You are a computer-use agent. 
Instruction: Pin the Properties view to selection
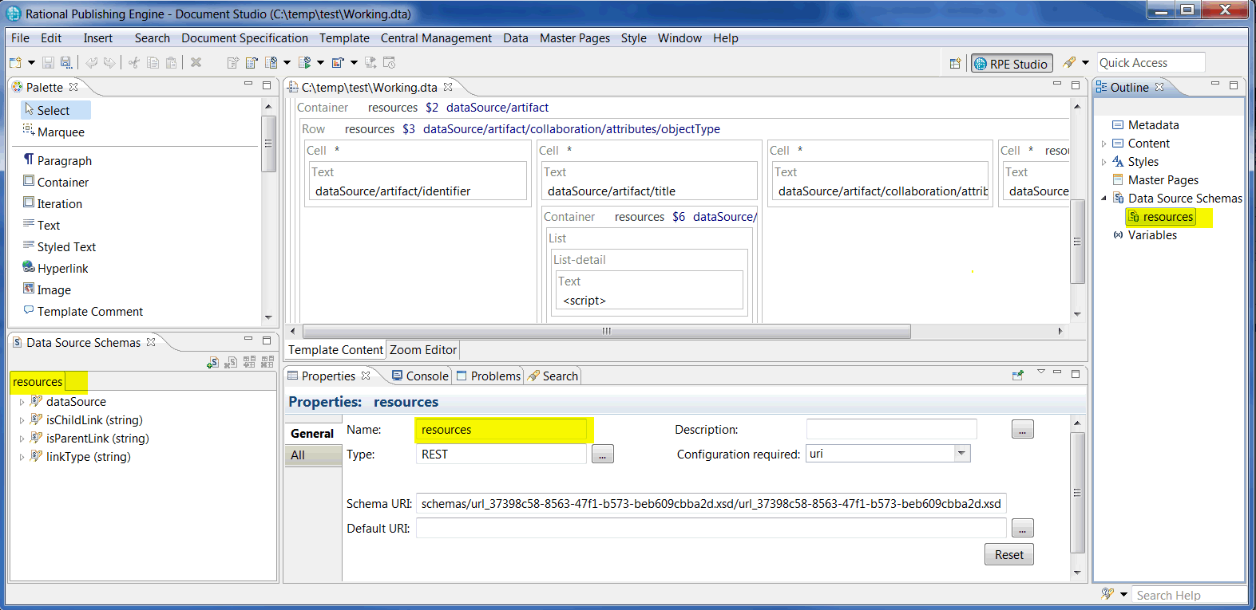point(1018,375)
